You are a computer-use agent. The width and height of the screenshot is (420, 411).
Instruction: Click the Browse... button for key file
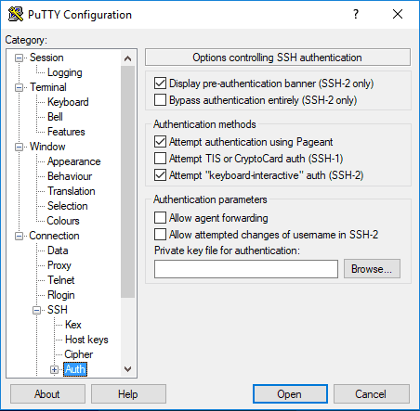372,269
